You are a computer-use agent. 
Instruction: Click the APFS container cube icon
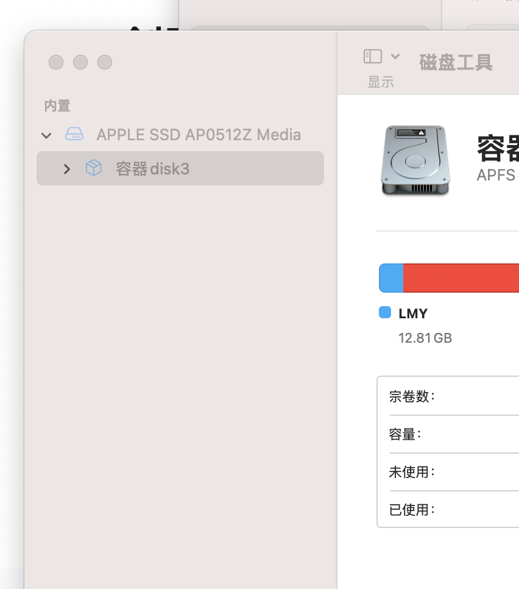[x=94, y=168]
